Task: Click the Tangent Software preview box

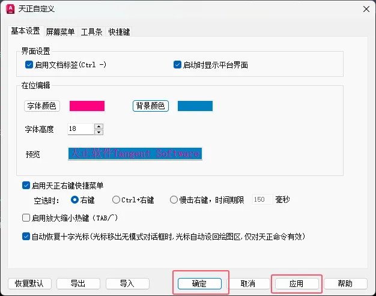Action: [x=135, y=154]
